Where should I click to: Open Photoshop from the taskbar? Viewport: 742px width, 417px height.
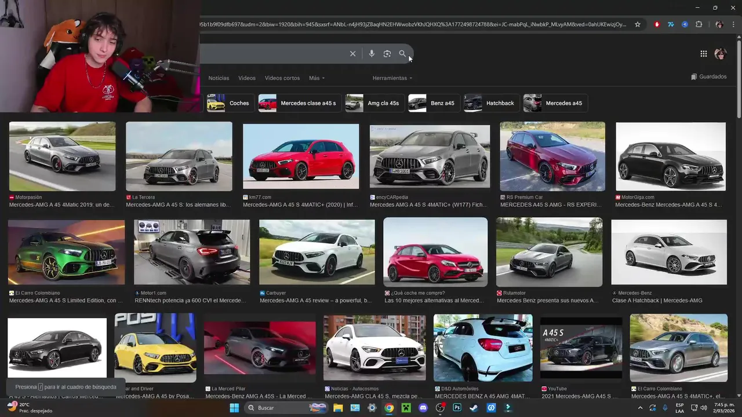(457, 408)
